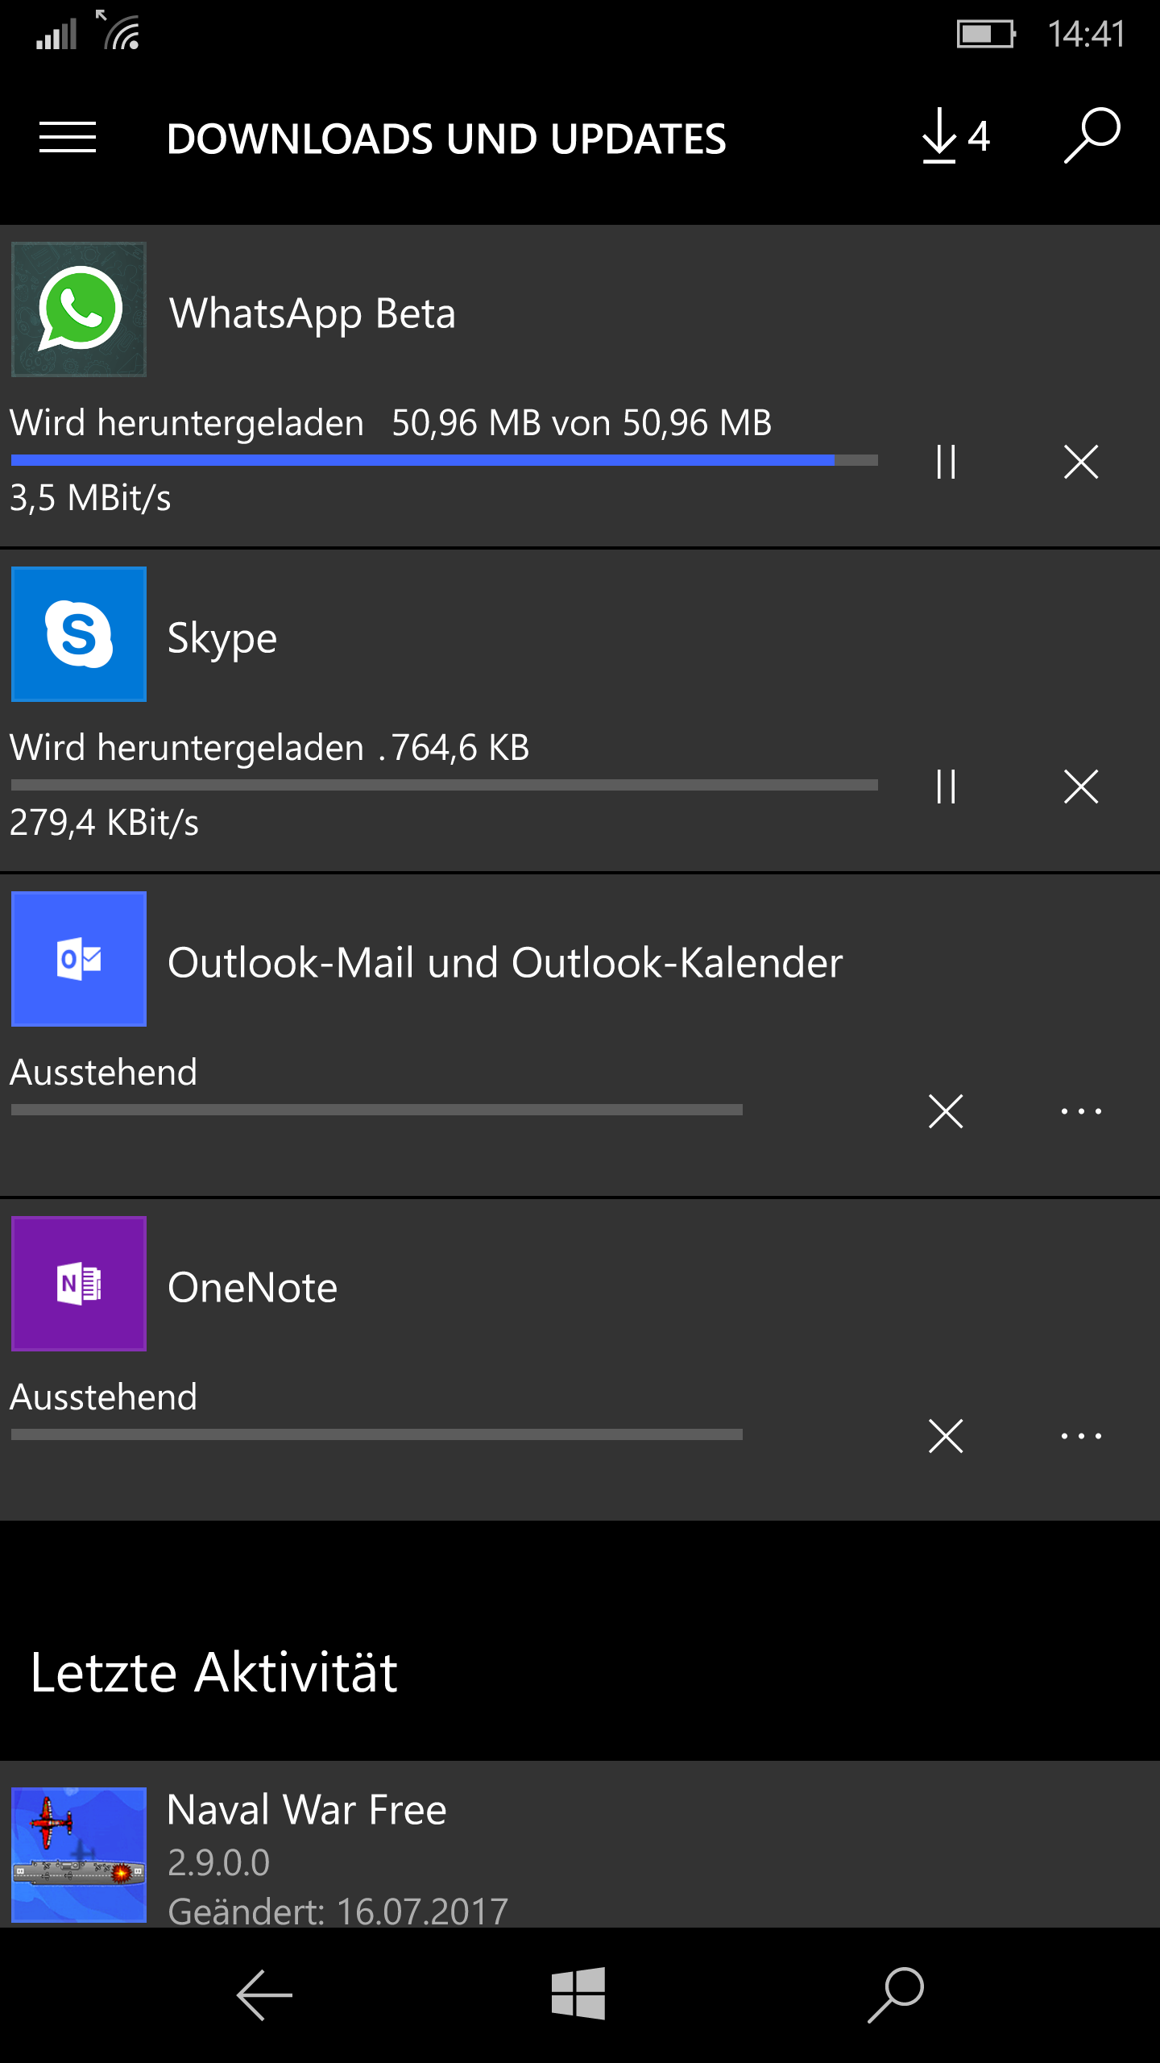Cancel the pending Outlook-Mail update
This screenshot has height=2063, width=1160.
point(946,1111)
